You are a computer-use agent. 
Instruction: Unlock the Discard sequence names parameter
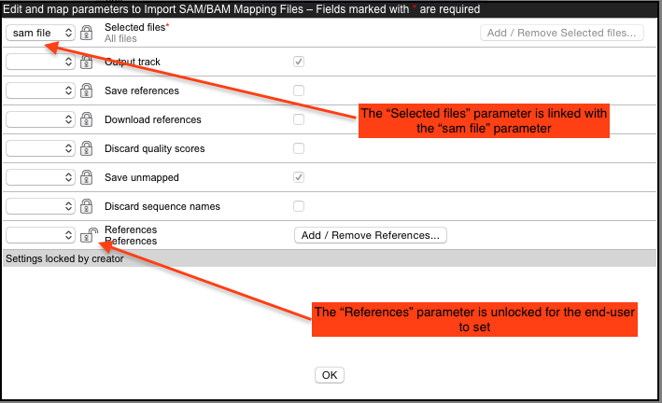click(87, 207)
